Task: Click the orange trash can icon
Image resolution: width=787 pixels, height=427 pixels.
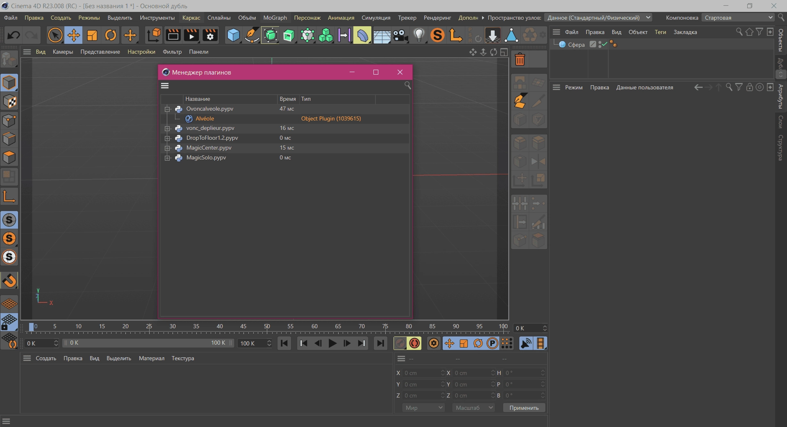Action: pyautogui.click(x=520, y=60)
